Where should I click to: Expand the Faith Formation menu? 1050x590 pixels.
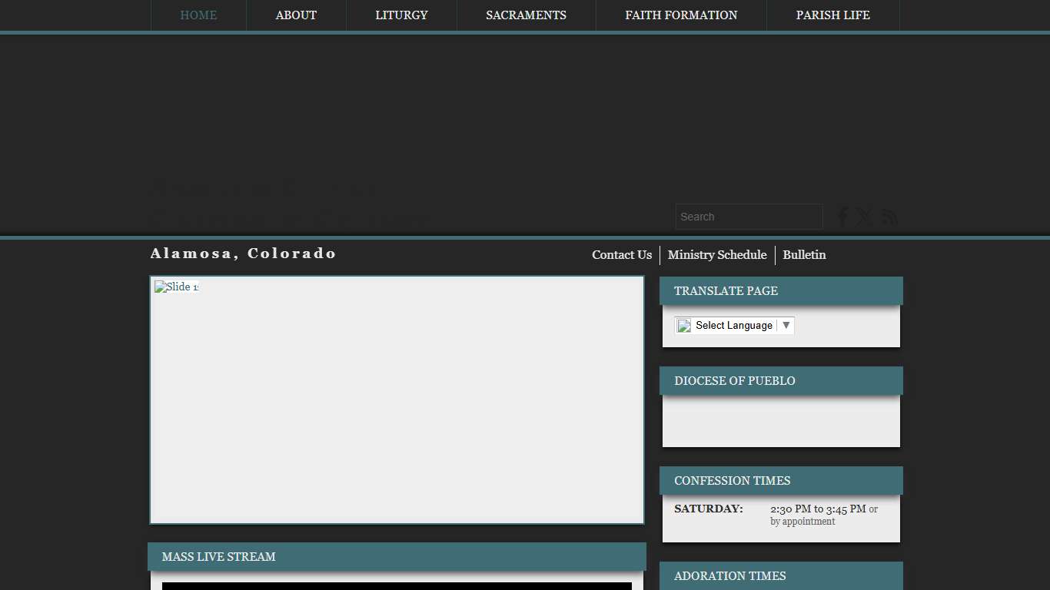pyautogui.click(x=681, y=15)
